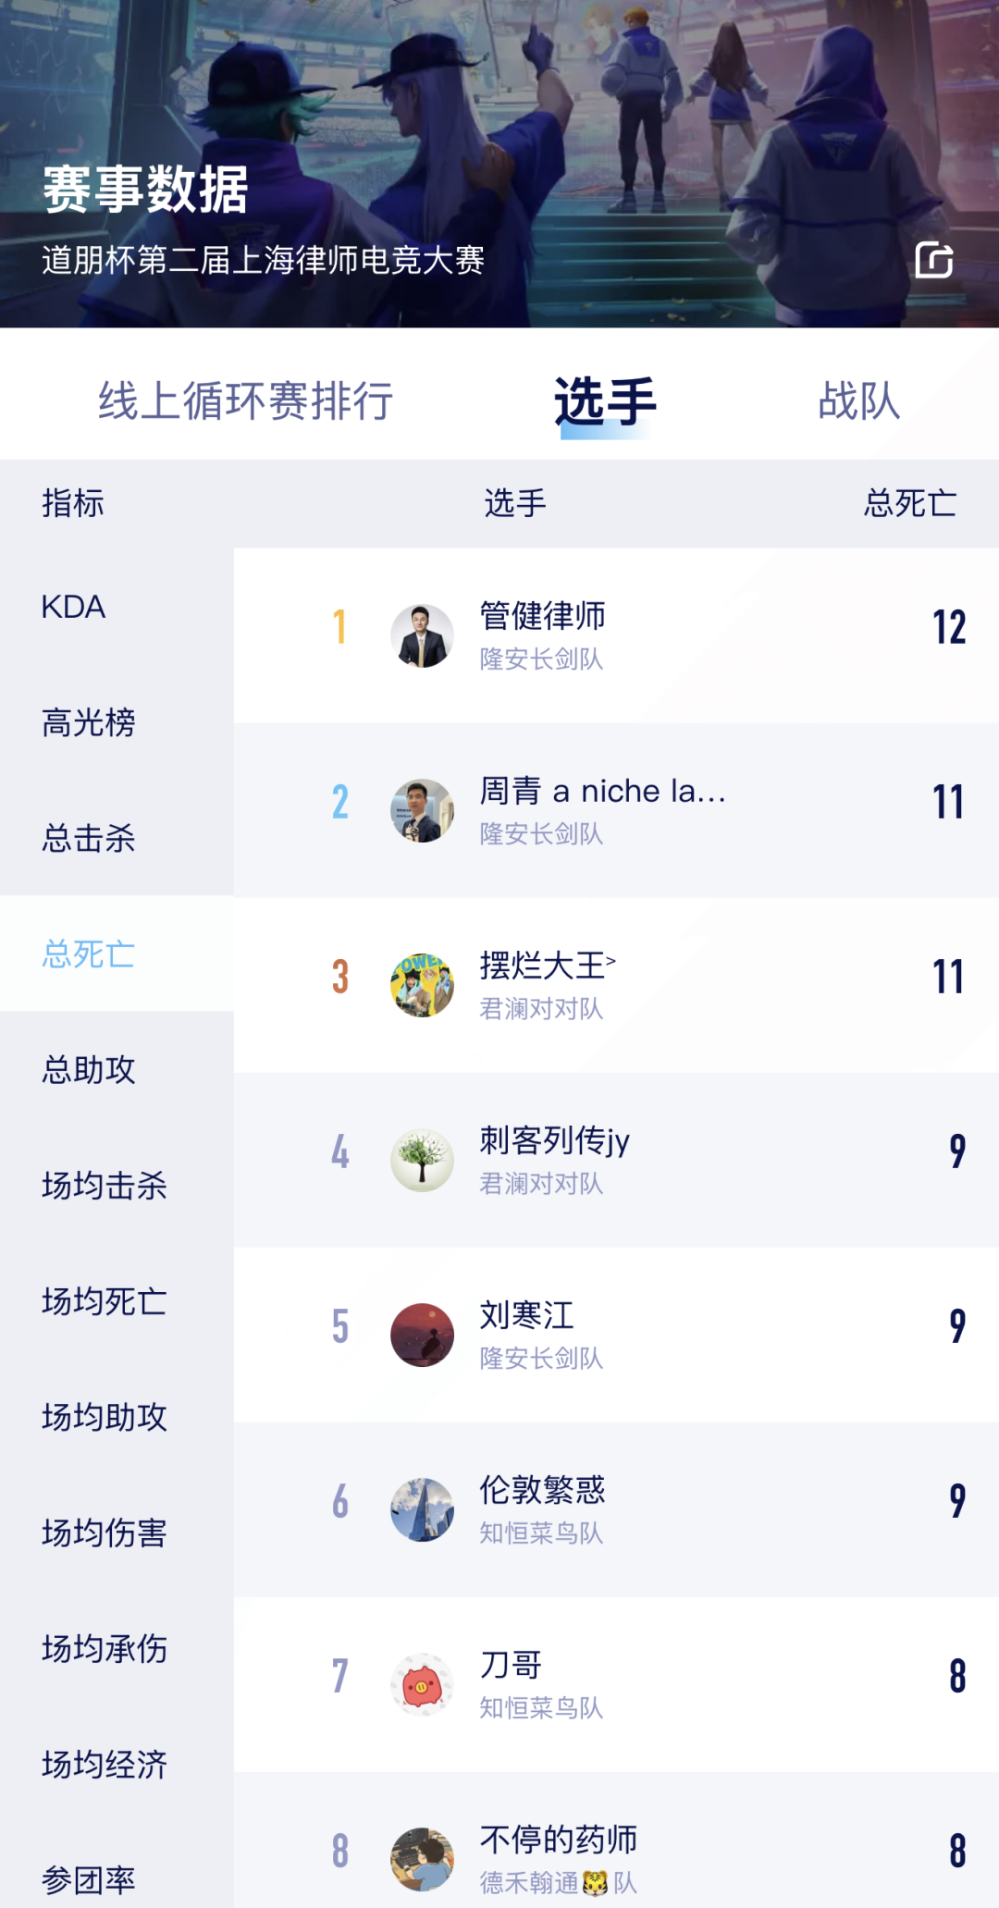Open the 线上循环赛排行 tab
Screen dimensions: 999x1908
tap(250, 400)
